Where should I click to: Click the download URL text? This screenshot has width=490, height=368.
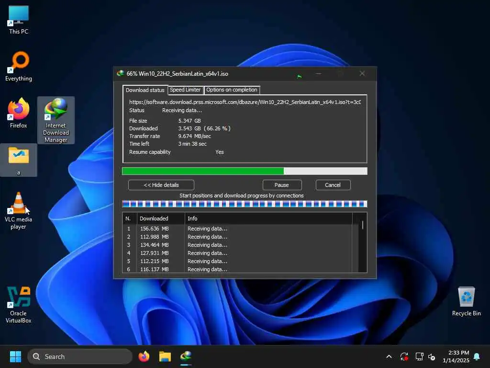point(245,102)
